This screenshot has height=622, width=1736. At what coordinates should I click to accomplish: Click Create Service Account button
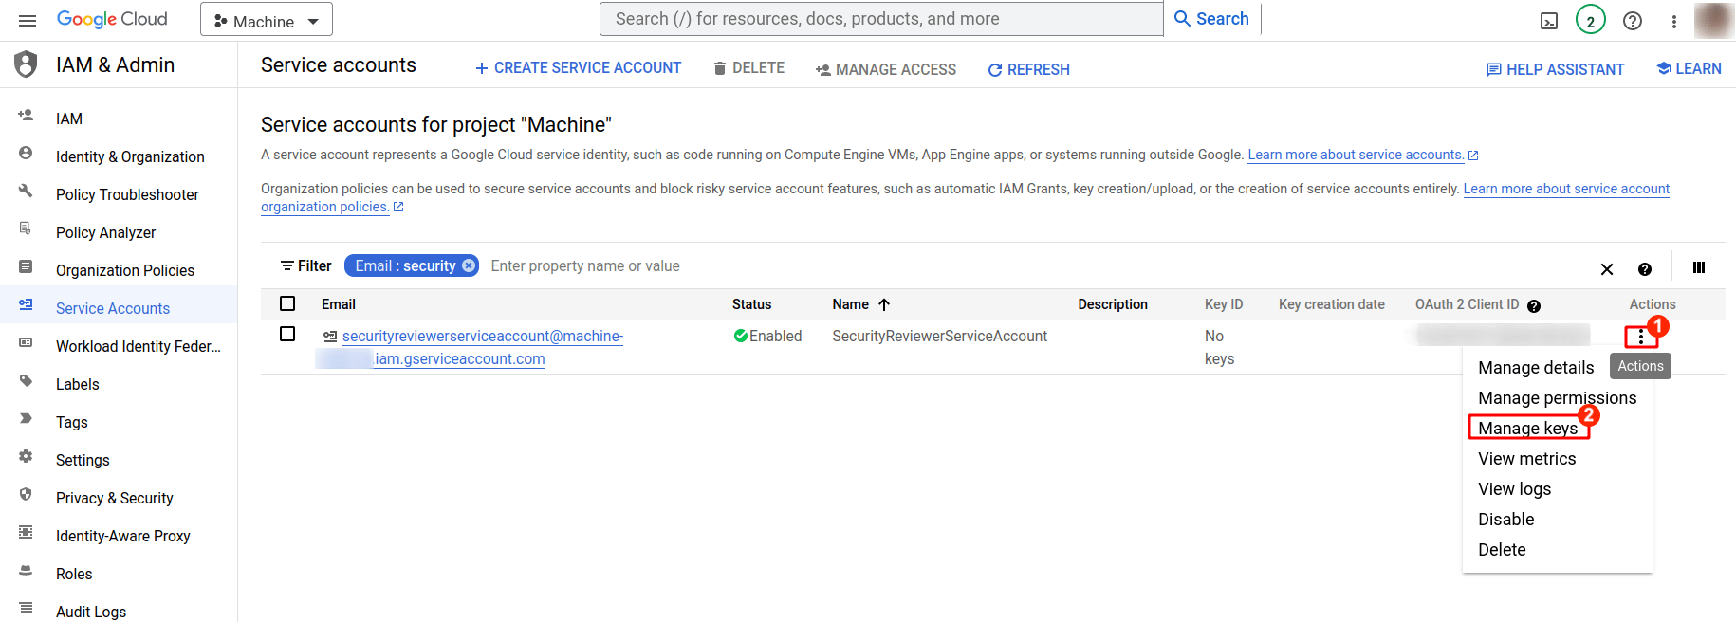pos(579,68)
